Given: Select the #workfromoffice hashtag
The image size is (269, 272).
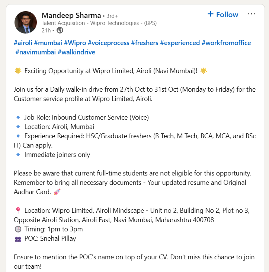Looking at the screenshot, I should (226, 43).
